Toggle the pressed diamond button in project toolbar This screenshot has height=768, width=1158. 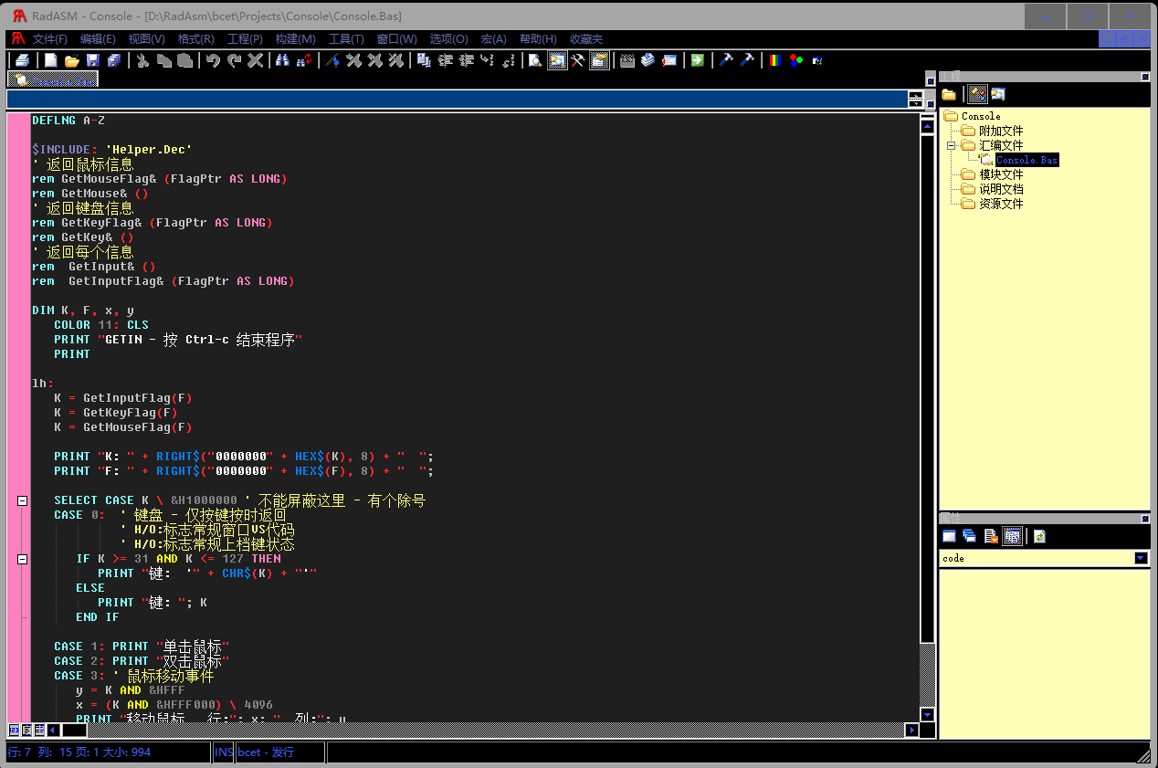pos(977,94)
